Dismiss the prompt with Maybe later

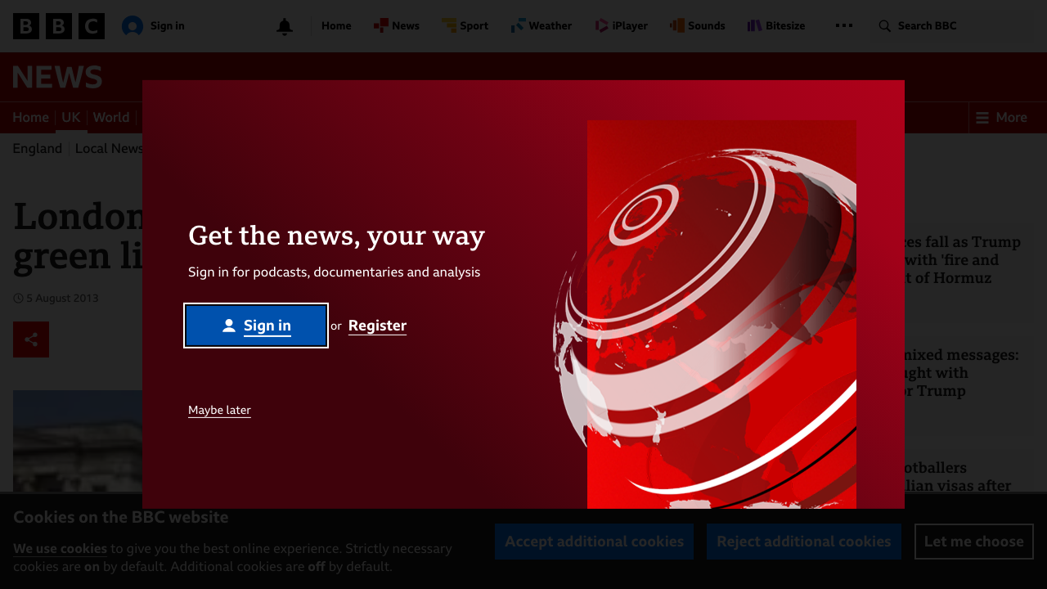click(x=219, y=409)
